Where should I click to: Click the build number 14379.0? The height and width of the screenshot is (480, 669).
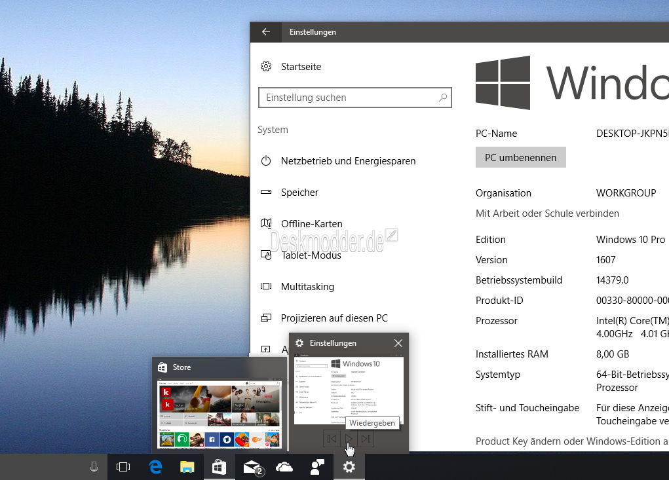click(x=612, y=280)
